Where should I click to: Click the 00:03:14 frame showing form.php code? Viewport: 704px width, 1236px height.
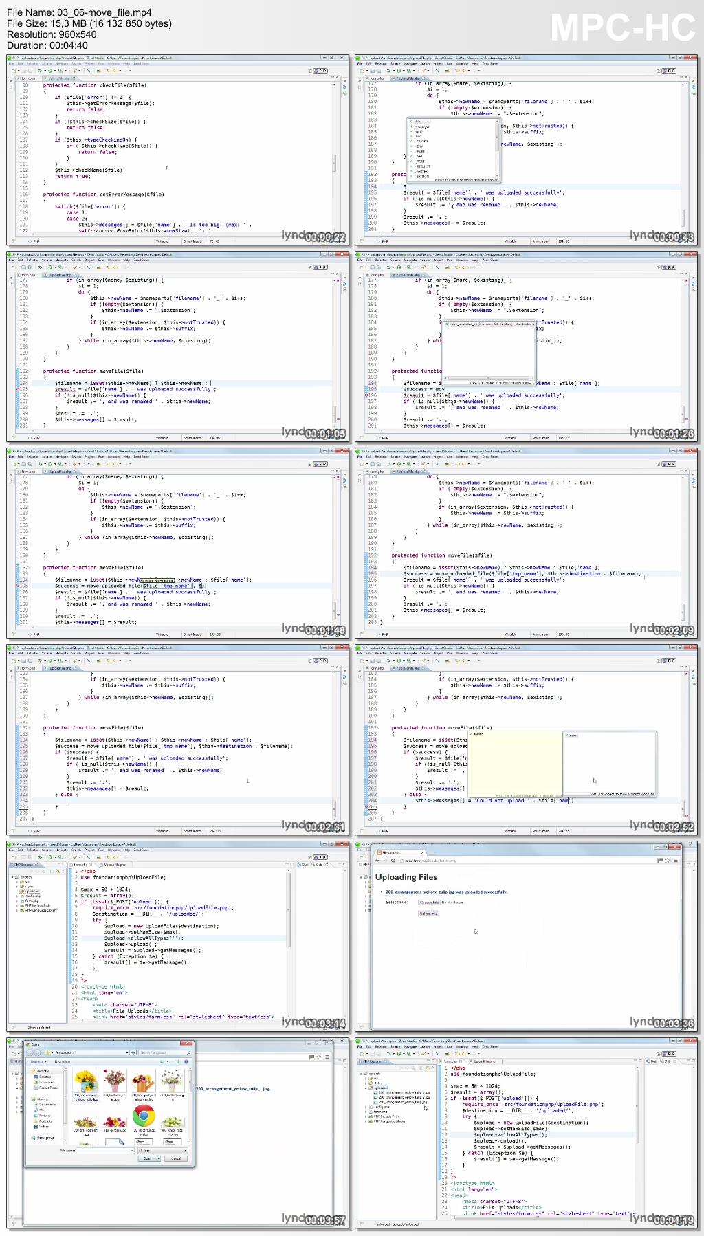178,936
